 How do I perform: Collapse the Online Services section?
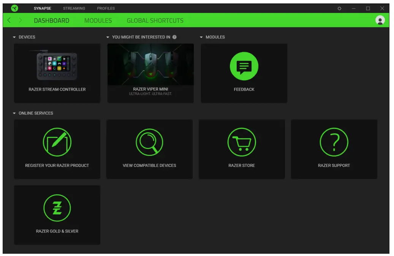[x=14, y=113]
